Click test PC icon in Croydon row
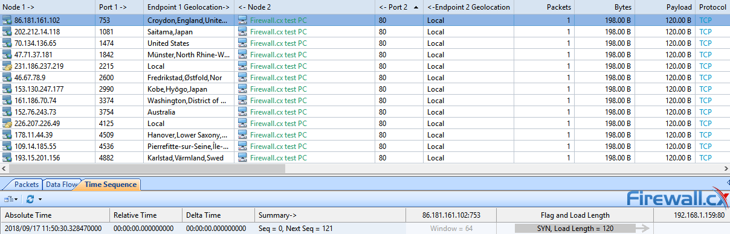730x234 pixels. (243, 21)
